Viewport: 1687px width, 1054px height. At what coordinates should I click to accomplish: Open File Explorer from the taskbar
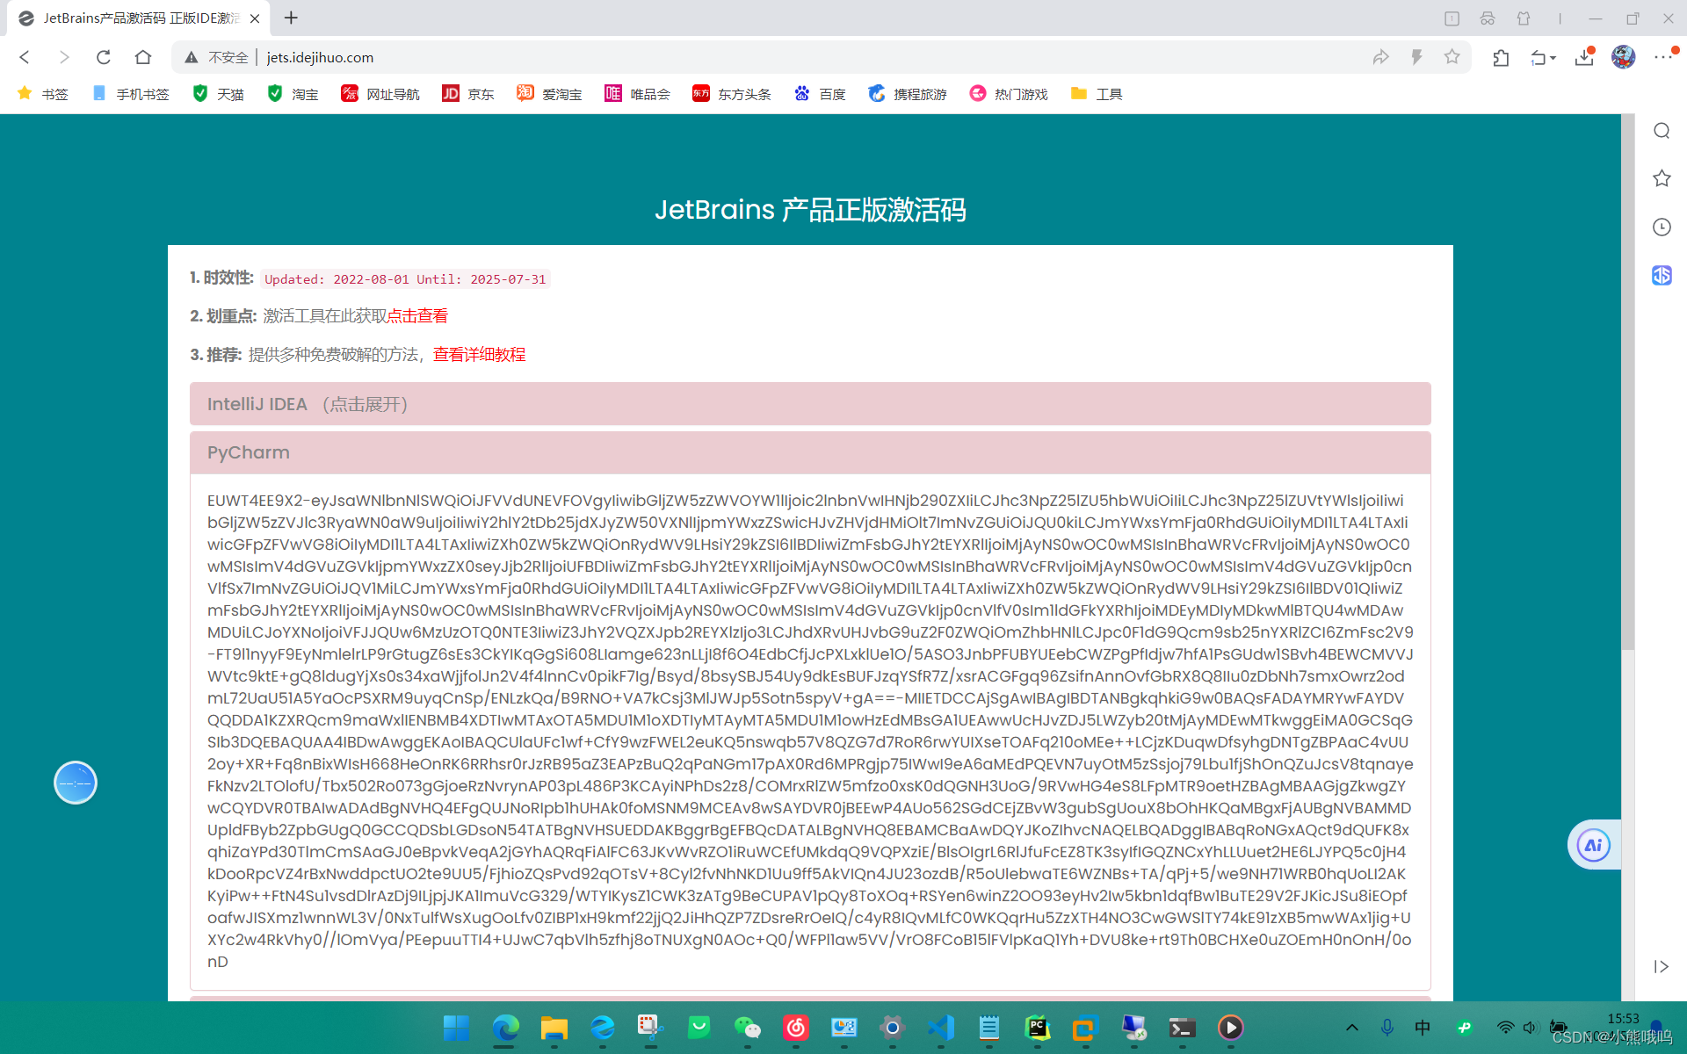[554, 1028]
